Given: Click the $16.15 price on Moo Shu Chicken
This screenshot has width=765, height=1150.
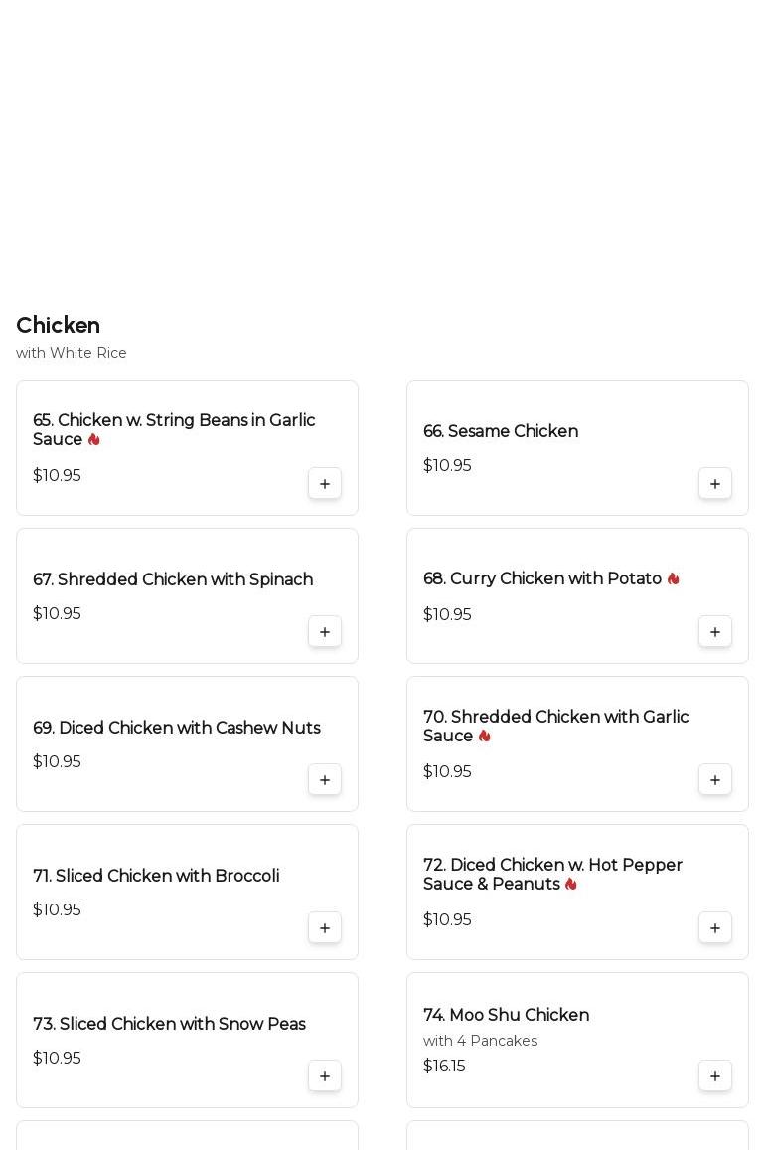Looking at the screenshot, I should pos(444,1067).
